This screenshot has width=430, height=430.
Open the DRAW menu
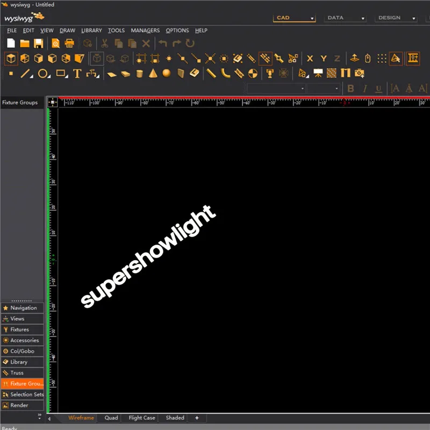pyautogui.click(x=68, y=31)
